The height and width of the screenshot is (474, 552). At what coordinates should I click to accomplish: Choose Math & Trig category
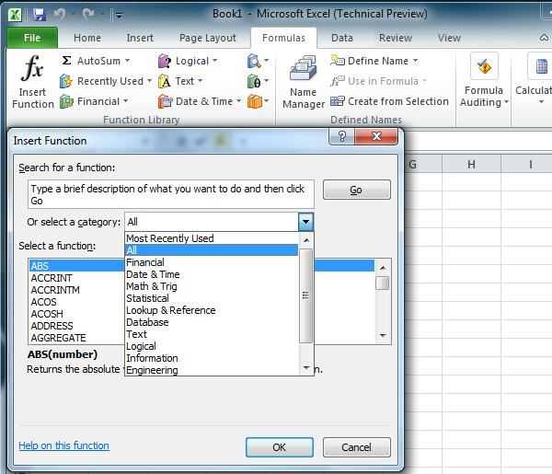[212, 286]
